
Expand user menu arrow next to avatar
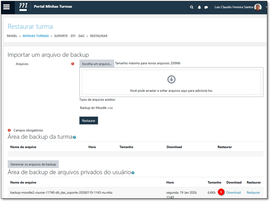(x=266, y=7)
